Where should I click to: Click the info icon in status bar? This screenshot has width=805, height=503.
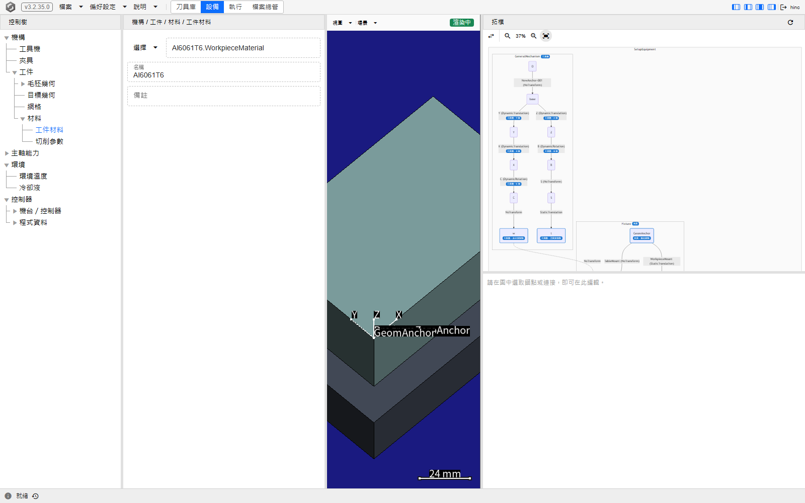[x=8, y=496]
